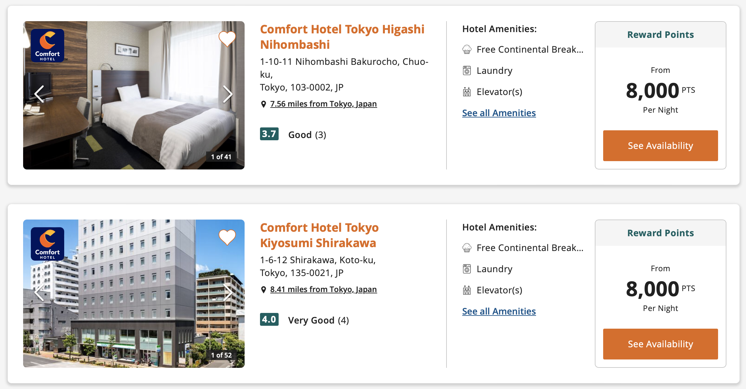Click laundry icon for Higashi Nihombashi hotel
This screenshot has width=746, height=389.
pyautogui.click(x=467, y=71)
